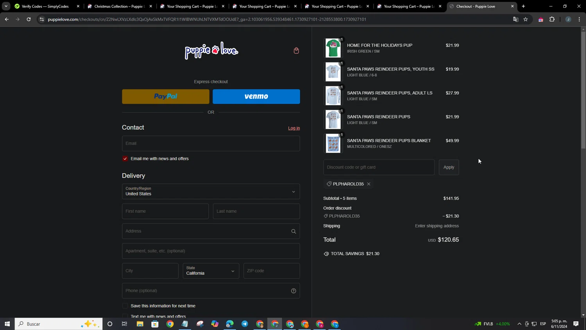Click Santa Paws Adult LS shirt thumbnail
586x330 pixels.
click(333, 96)
